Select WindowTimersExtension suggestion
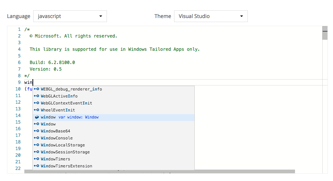This screenshot has width=333, height=181. [x=66, y=166]
